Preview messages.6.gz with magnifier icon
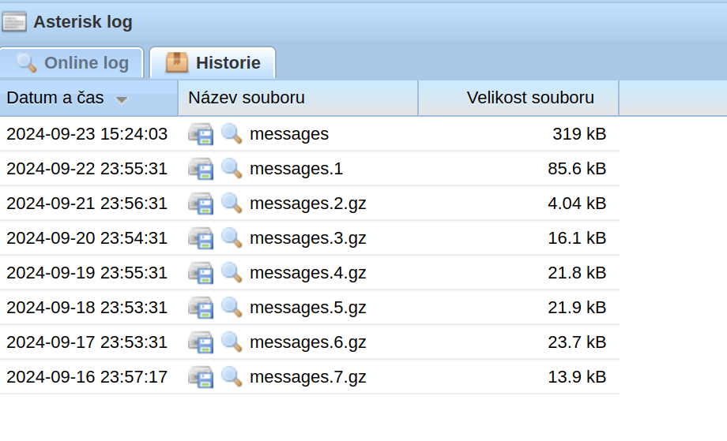The image size is (727, 441). [232, 342]
